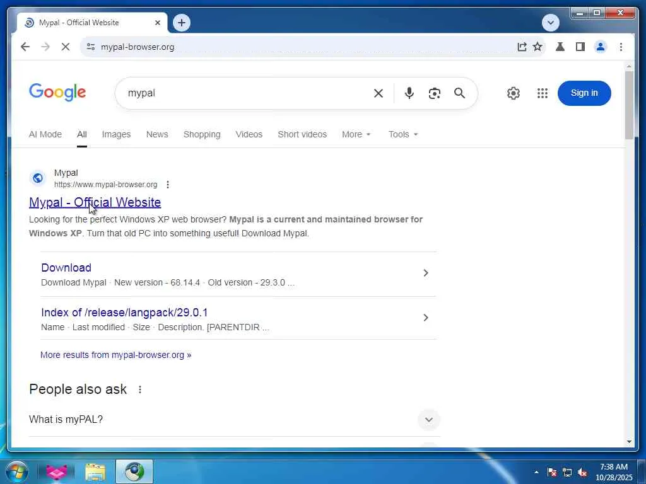This screenshot has width=646, height=484.
Task: Clear the Google search box
Action: 379,93
